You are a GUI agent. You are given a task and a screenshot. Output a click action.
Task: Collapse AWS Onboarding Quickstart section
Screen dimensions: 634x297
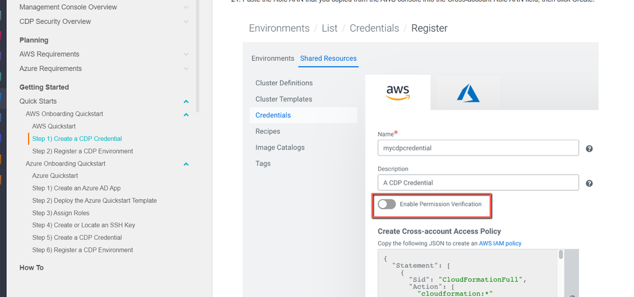click(x=186, y=114)
